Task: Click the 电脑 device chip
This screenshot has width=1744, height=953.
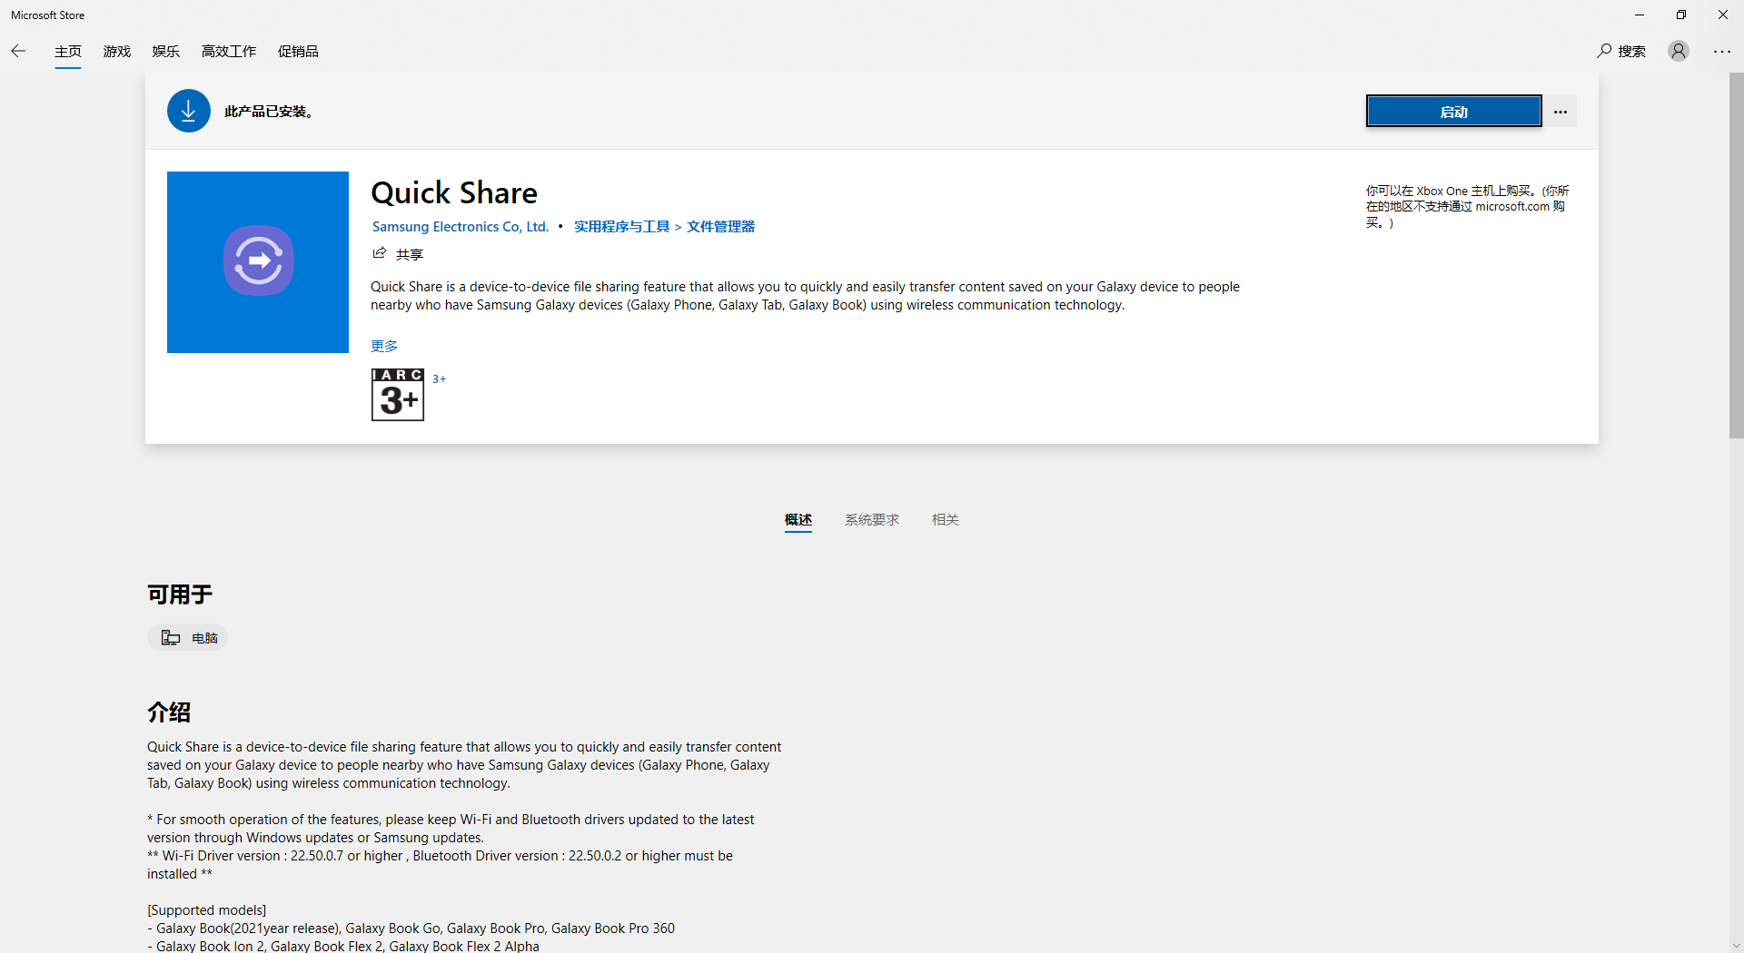Action: click(188, 638)
